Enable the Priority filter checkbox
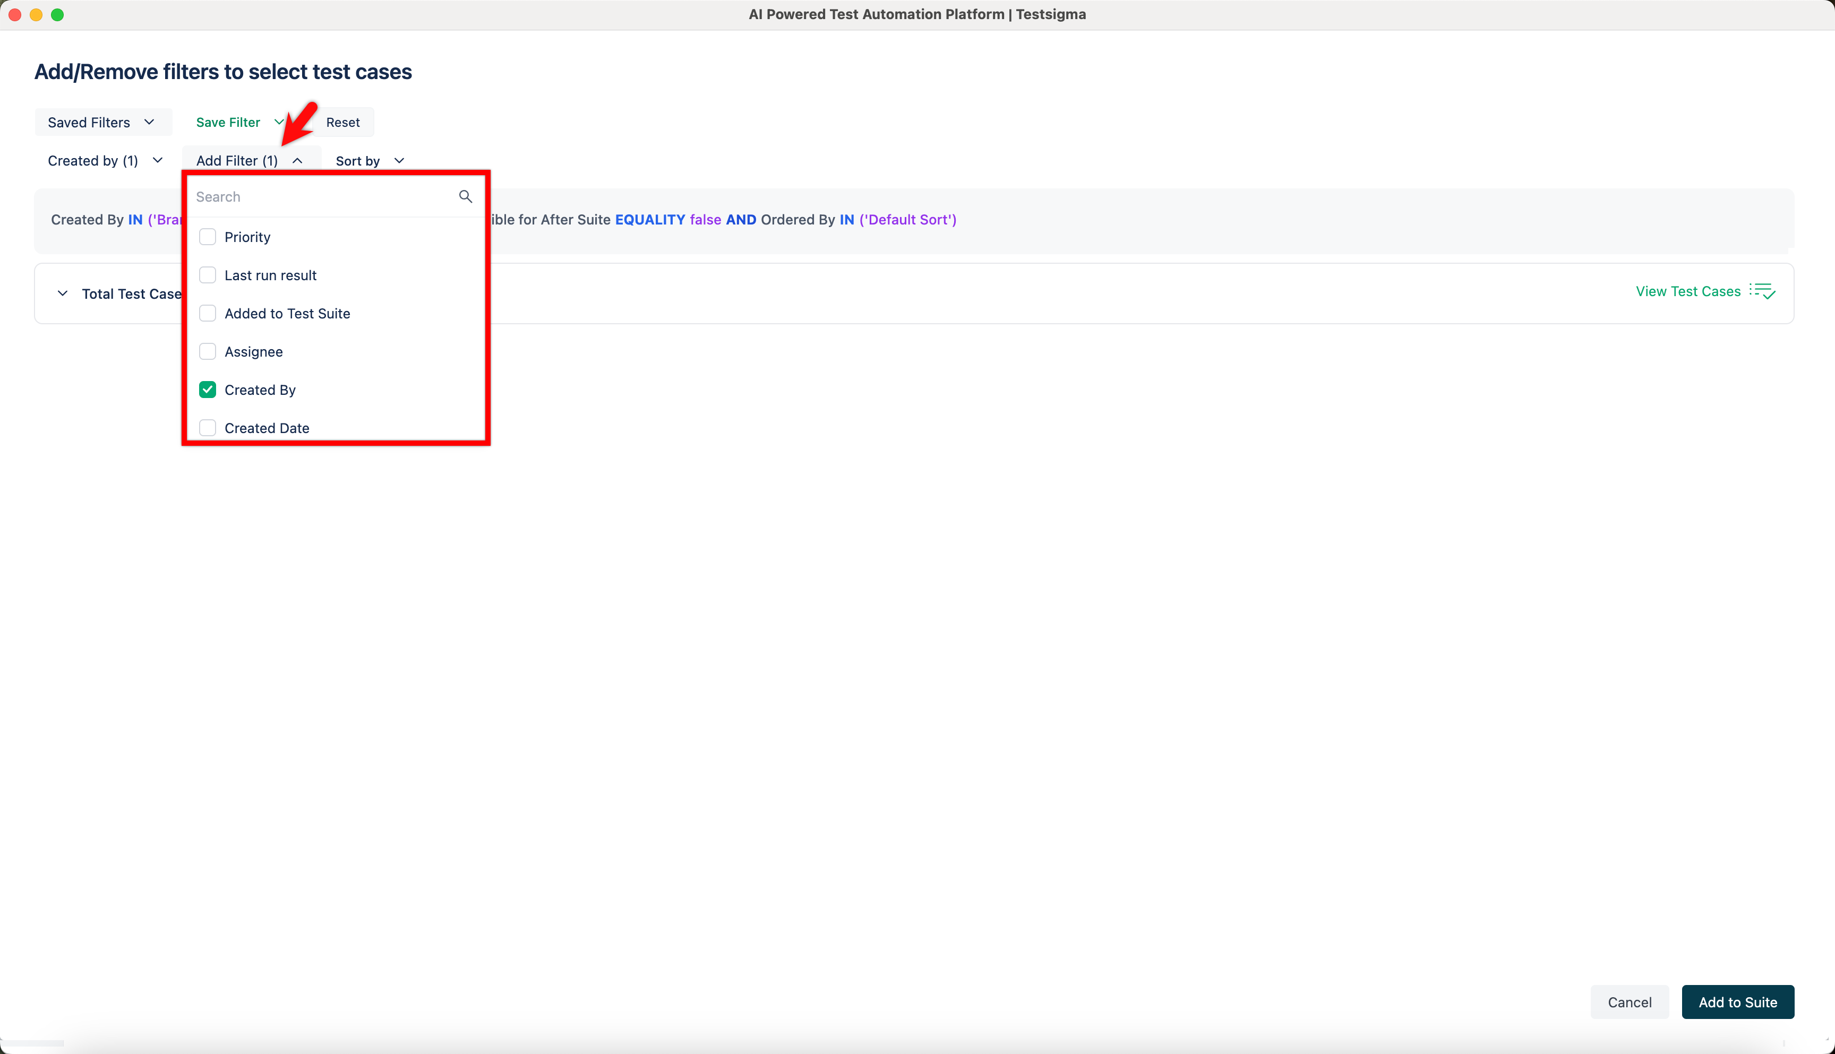The image size is (1835, 1054). [208, 237]
